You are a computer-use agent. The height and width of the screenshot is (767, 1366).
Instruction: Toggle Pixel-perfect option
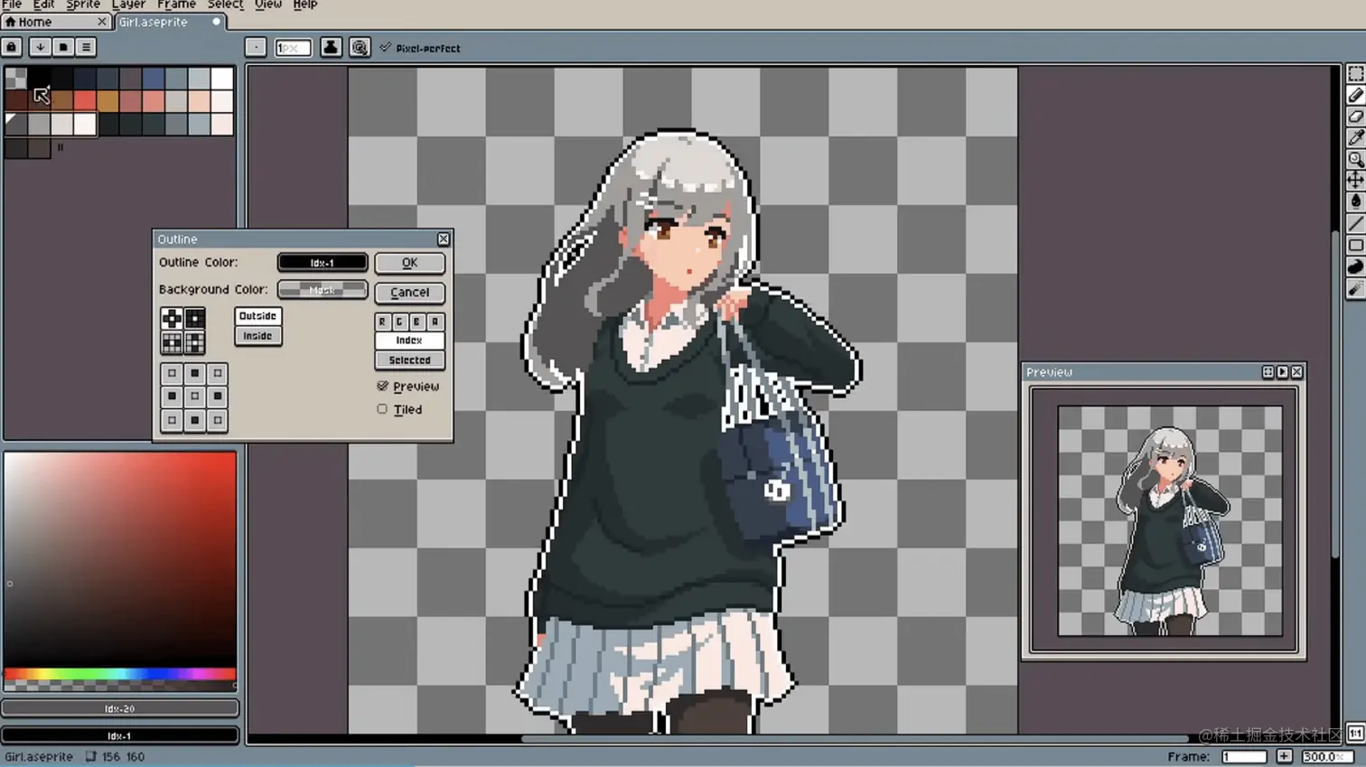[420, 48]
